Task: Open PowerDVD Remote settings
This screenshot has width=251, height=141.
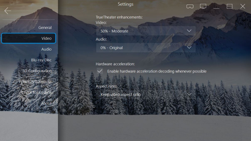Action: [35, 82]
